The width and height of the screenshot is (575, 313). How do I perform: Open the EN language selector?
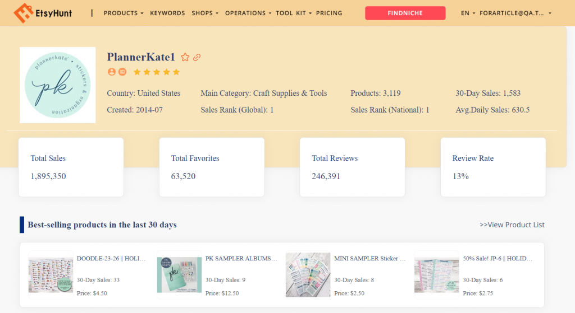point(468,13)
